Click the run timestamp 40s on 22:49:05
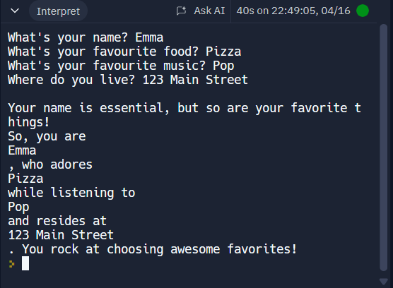The width and height of the screenshot is (393, 288). (293, 11)
